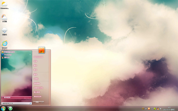
Task: Open the Administrator user folder link
Action: 38,57
